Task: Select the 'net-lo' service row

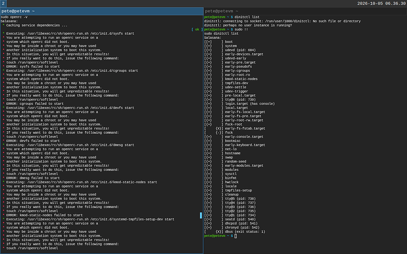Action: tap(221, 149)
